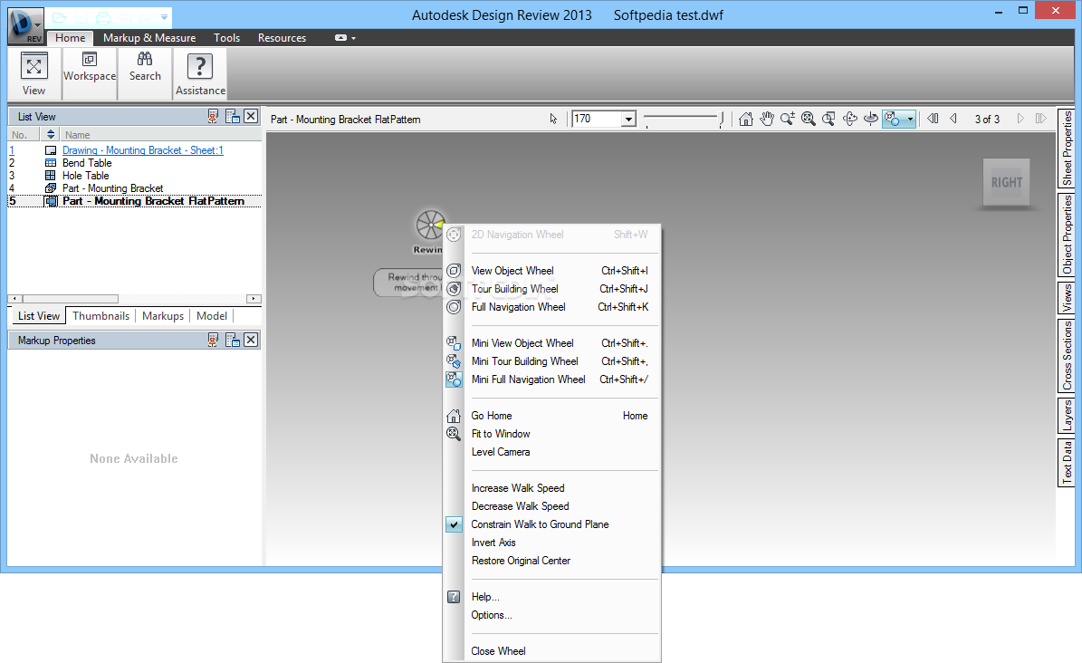Open the Assistance question mark panel

pos(200,74)
